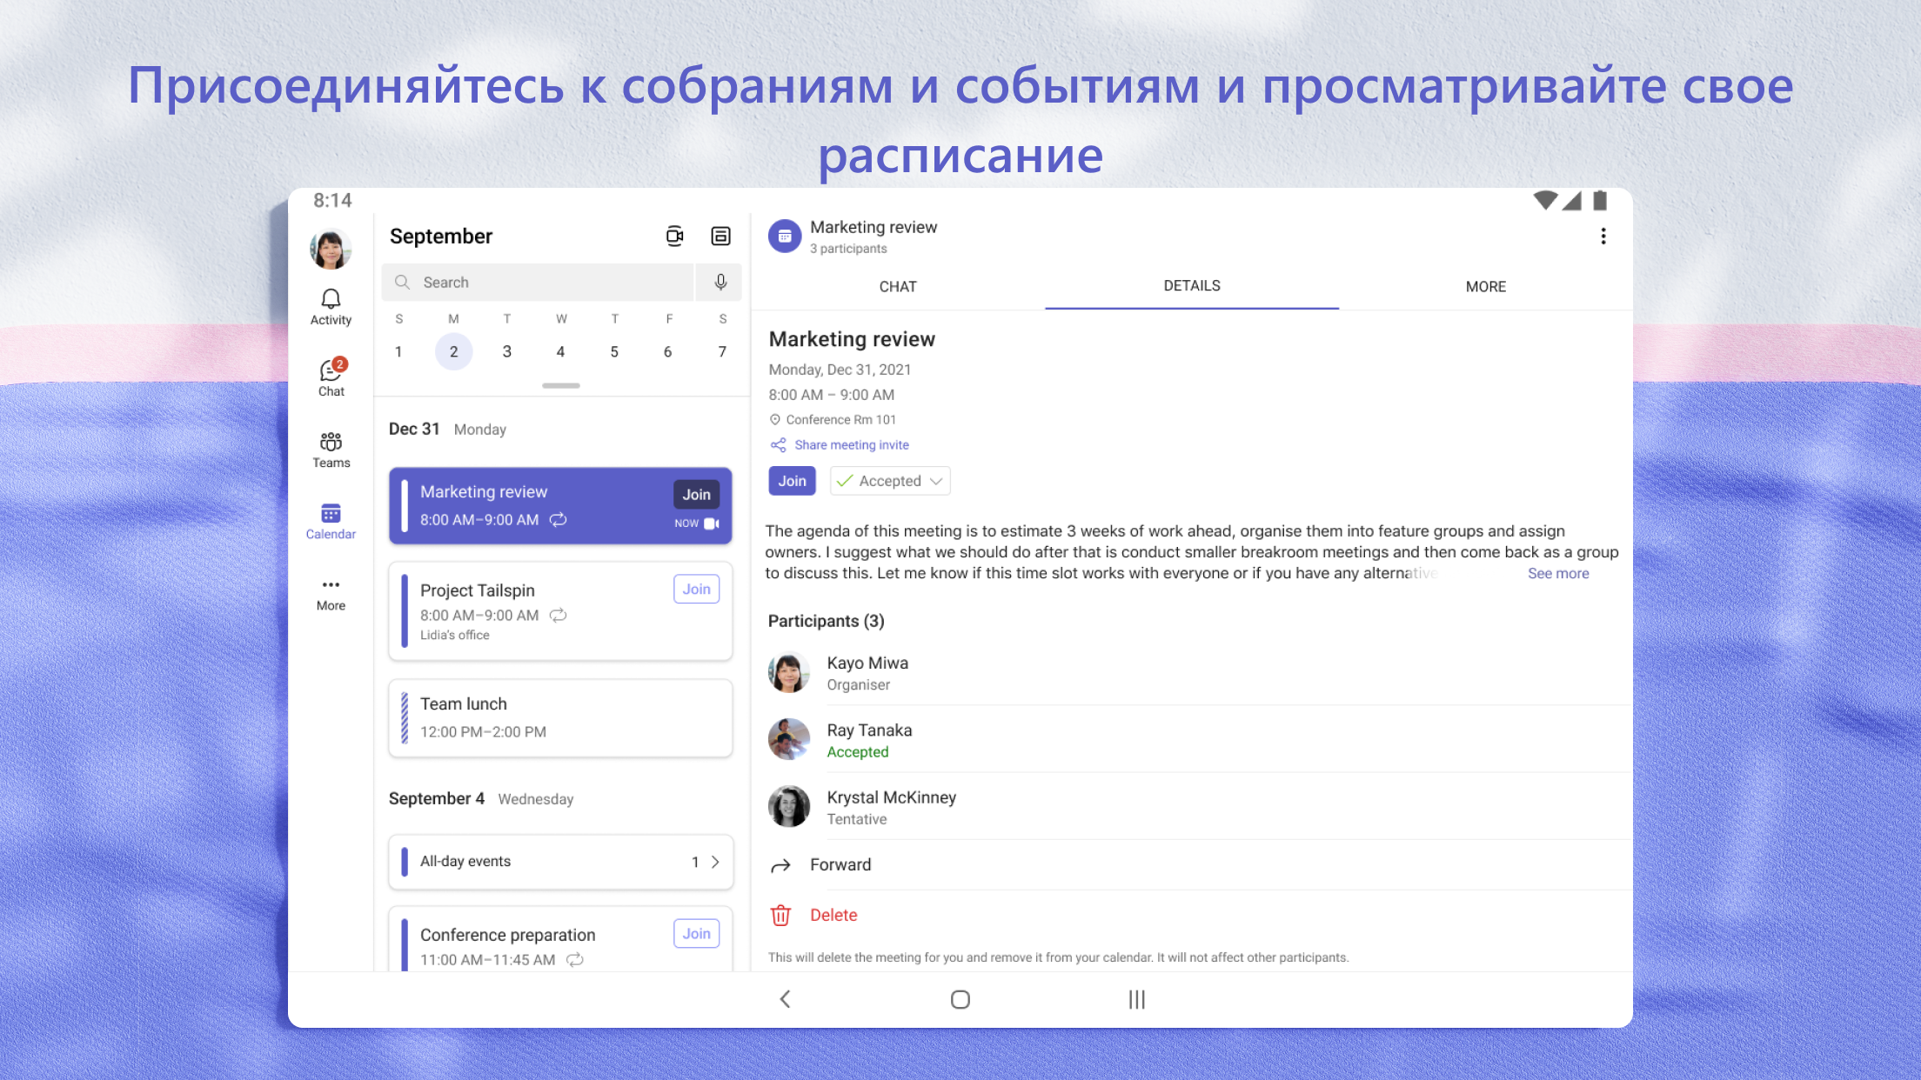Image resolution: width=1921 pixels, height=1080 pixels.
Task: Open Krystal McKinney participant row
Action: point(1198,807)
